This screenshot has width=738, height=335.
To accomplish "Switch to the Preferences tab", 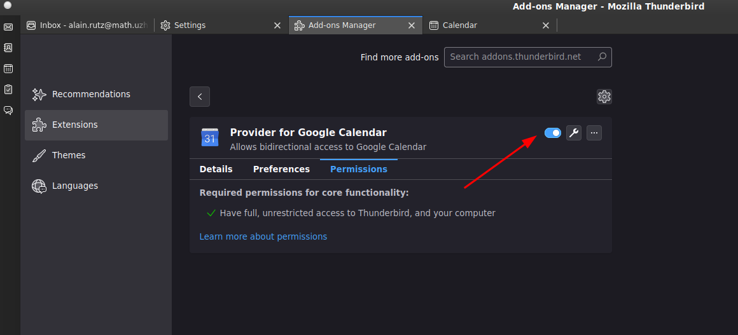I will [281, 169].
